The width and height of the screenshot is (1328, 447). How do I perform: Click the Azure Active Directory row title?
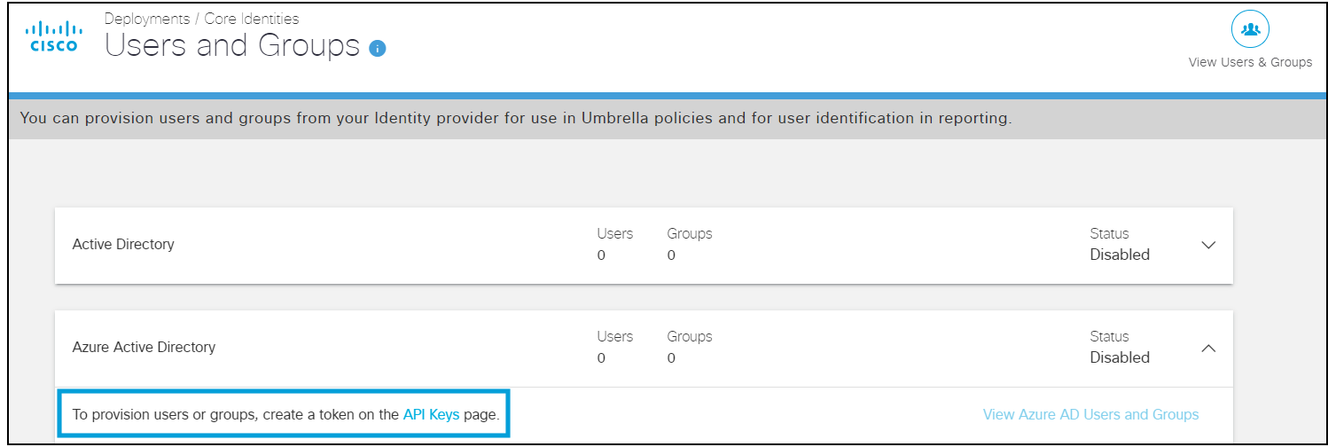144,347
